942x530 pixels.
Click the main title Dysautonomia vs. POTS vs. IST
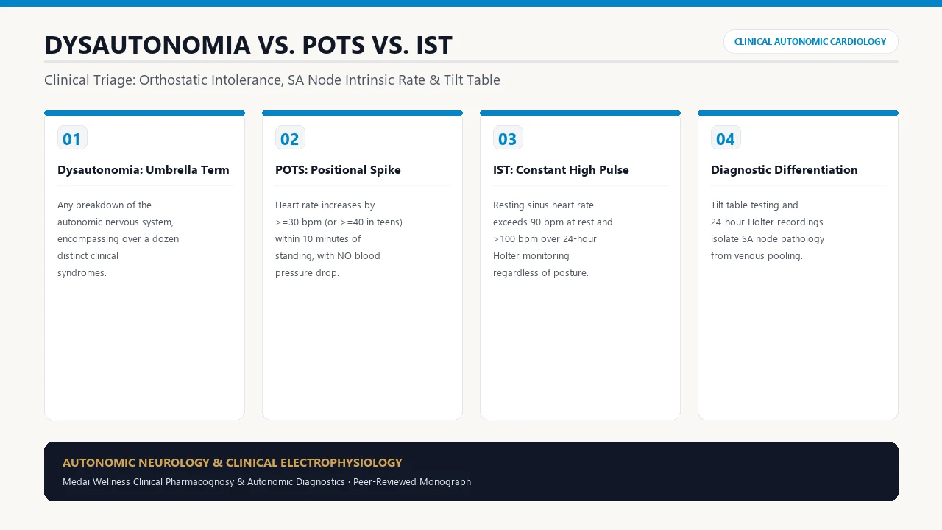tap(248, 45)
